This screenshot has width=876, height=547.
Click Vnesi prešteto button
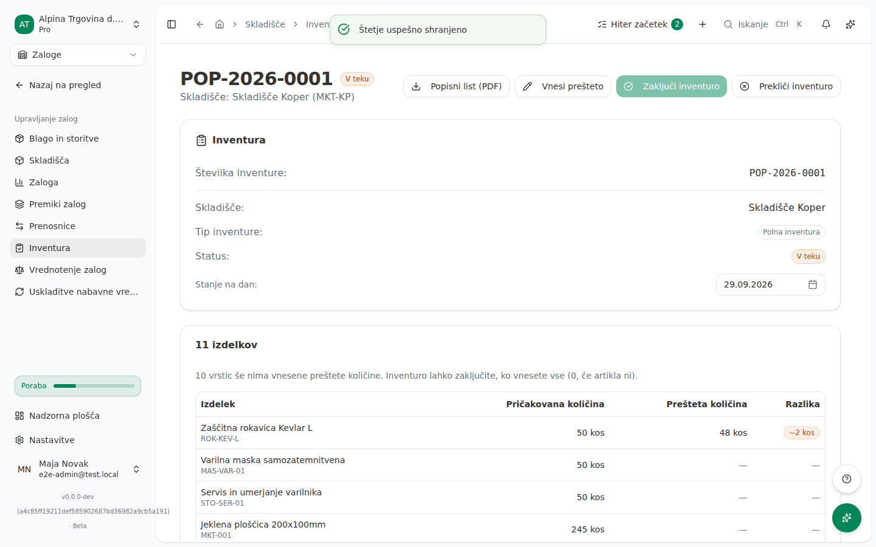563,86
